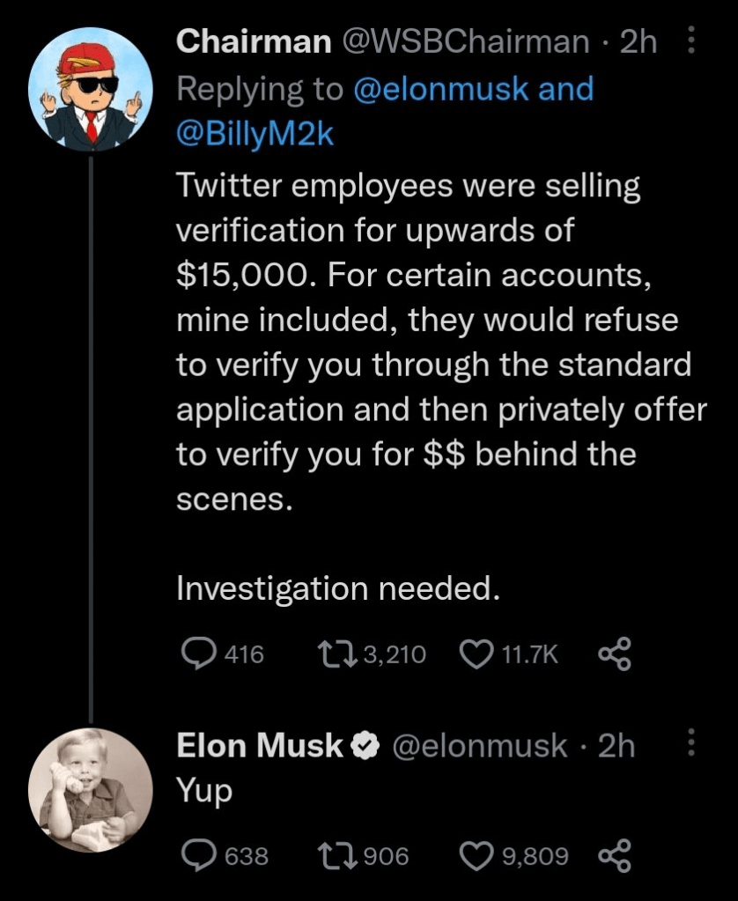Like the Chairman tweet about verification
This screenshot has height=901, width=738.
477,654
